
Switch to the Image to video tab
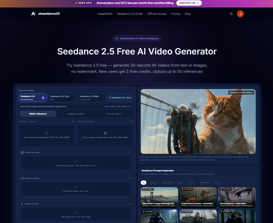[76, 114]
